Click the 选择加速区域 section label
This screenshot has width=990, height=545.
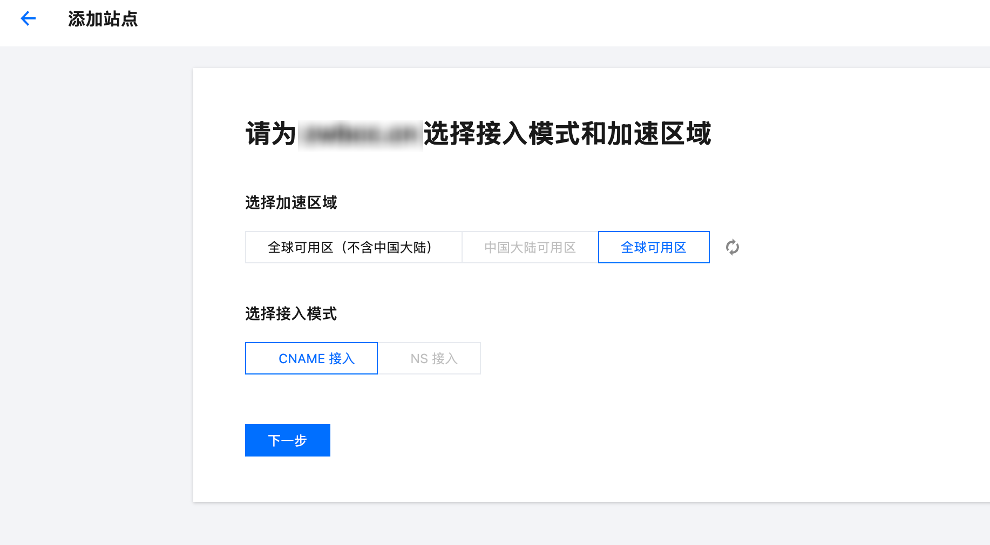[x=291, y=203]
